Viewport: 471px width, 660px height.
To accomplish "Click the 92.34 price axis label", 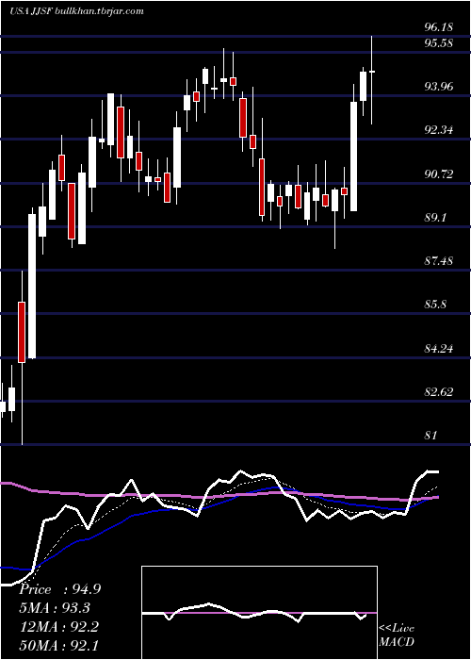I will (x=439, y=130).
